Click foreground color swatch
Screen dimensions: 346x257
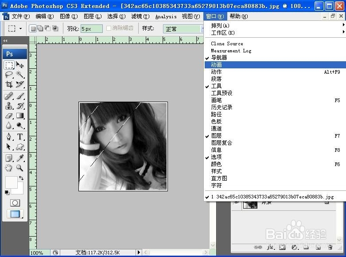(x=11, y=183)
